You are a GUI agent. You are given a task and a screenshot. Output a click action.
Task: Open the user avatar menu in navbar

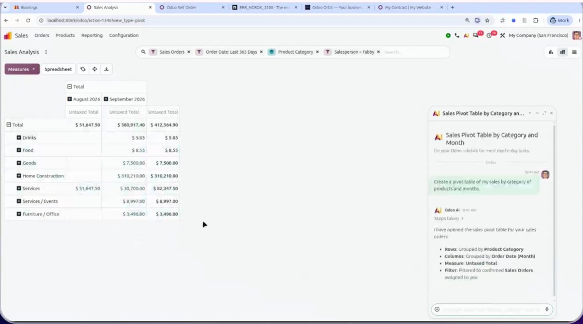point(576,36)
